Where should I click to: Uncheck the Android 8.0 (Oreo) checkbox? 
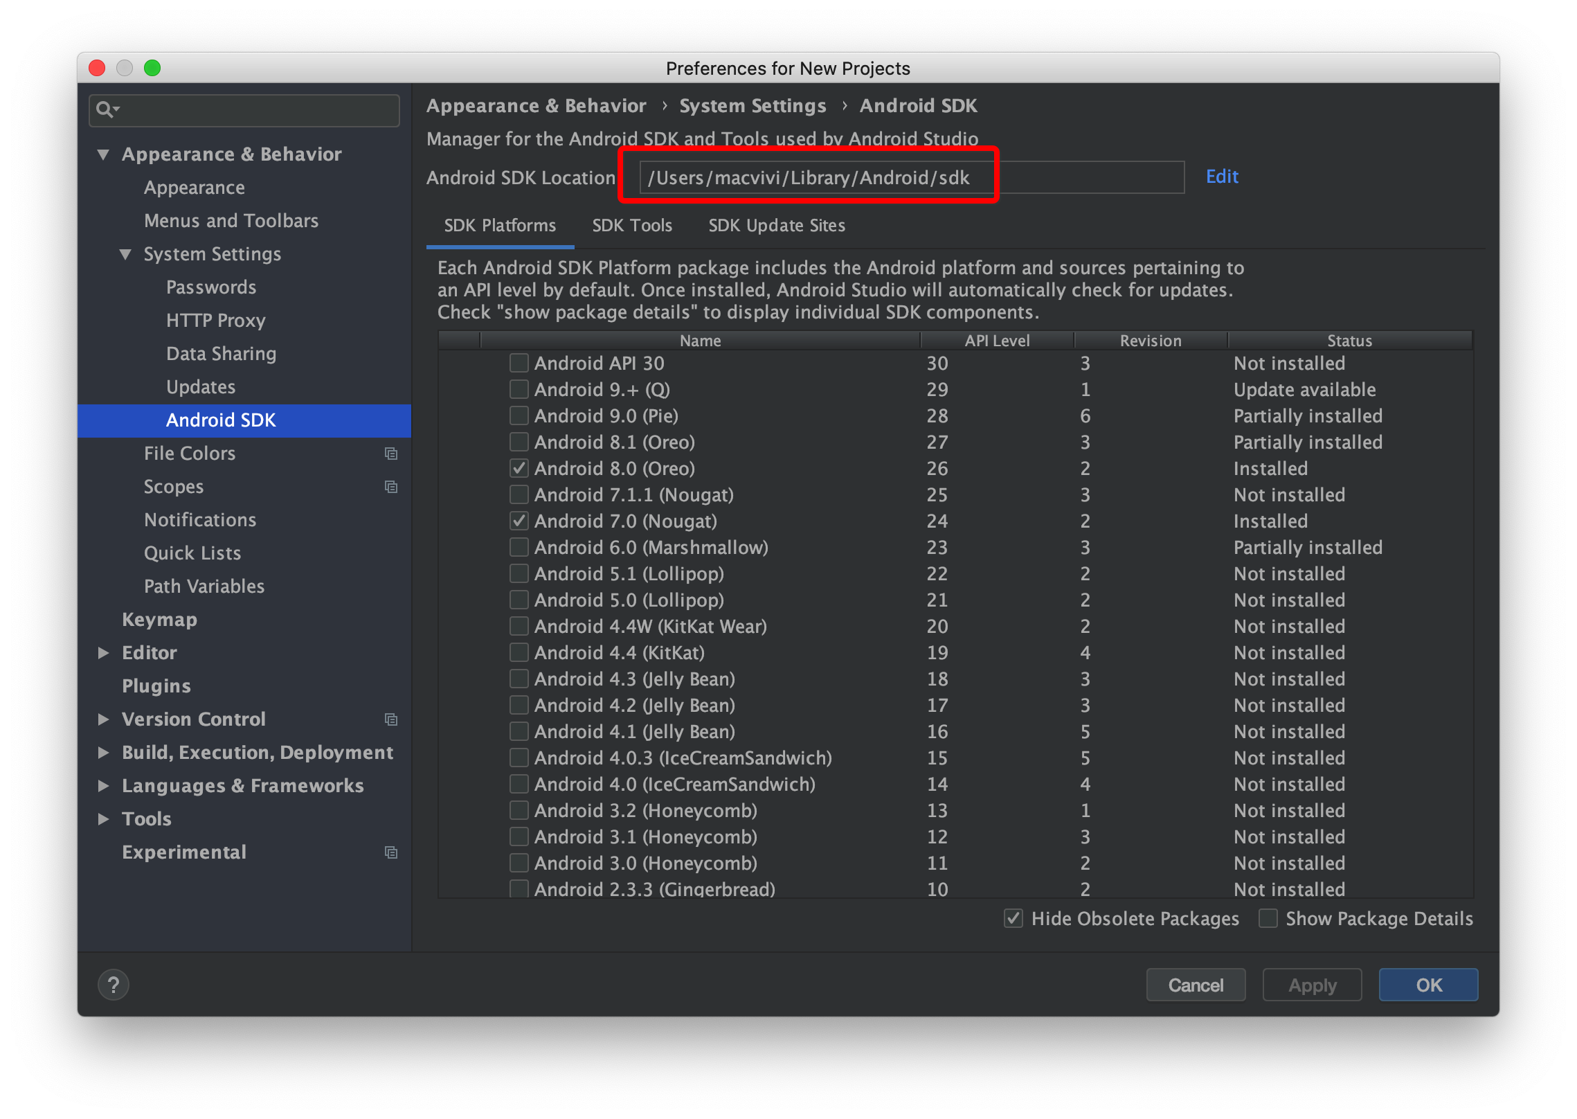tap(519, 468)
